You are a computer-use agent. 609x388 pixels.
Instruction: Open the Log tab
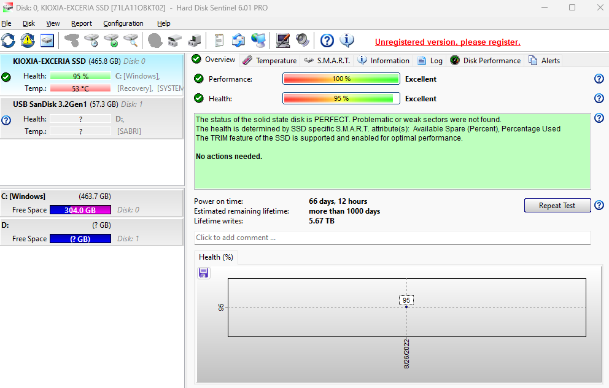pyautogui.click(x=430, y=61)
